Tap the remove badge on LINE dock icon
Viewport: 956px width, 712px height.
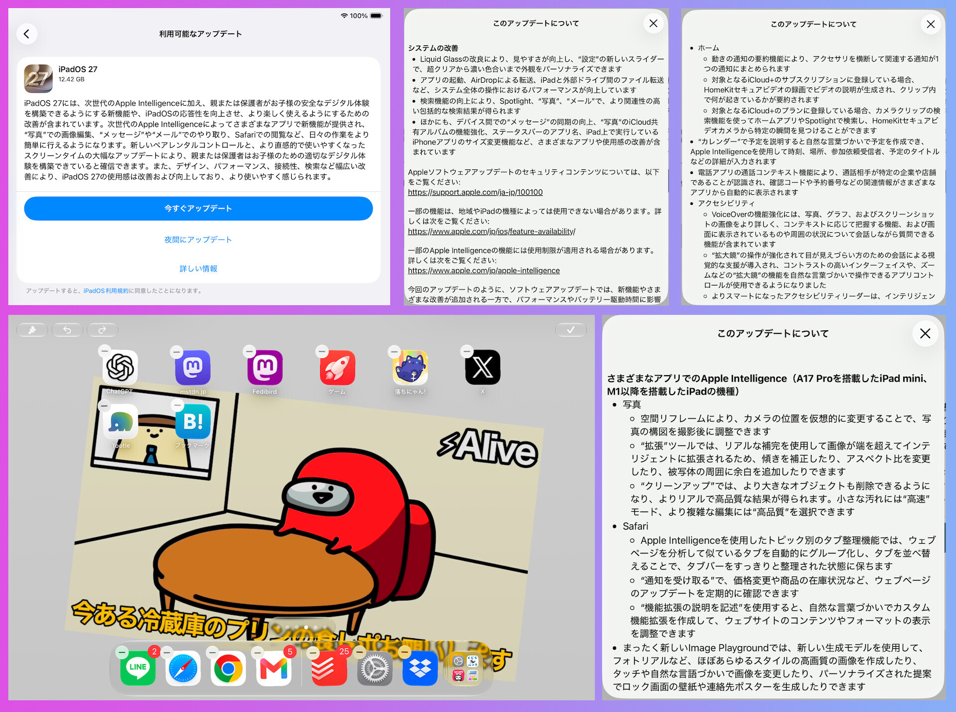click(x=122, y=652)
